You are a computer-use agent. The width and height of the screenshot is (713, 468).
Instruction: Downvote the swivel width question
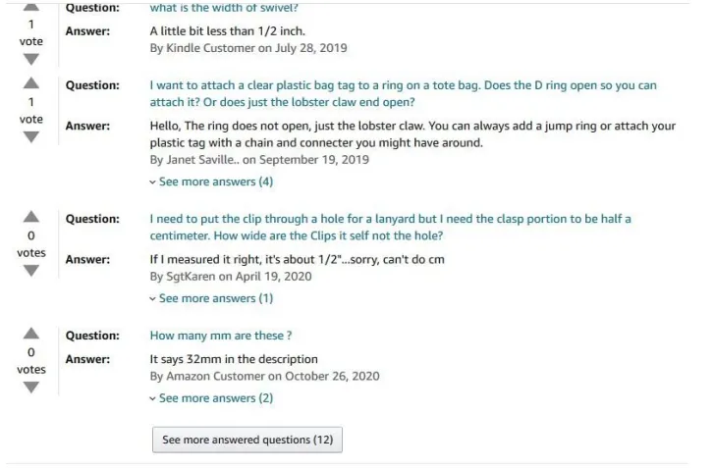coord(30,60)
